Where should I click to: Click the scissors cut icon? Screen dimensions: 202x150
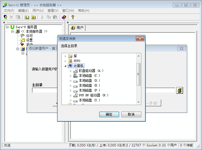[42, 17]
